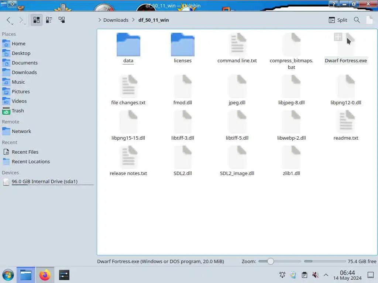378x283 pixels.
Task: Select libjpeg-8.dll file icon
Action: tap(292, 87)
